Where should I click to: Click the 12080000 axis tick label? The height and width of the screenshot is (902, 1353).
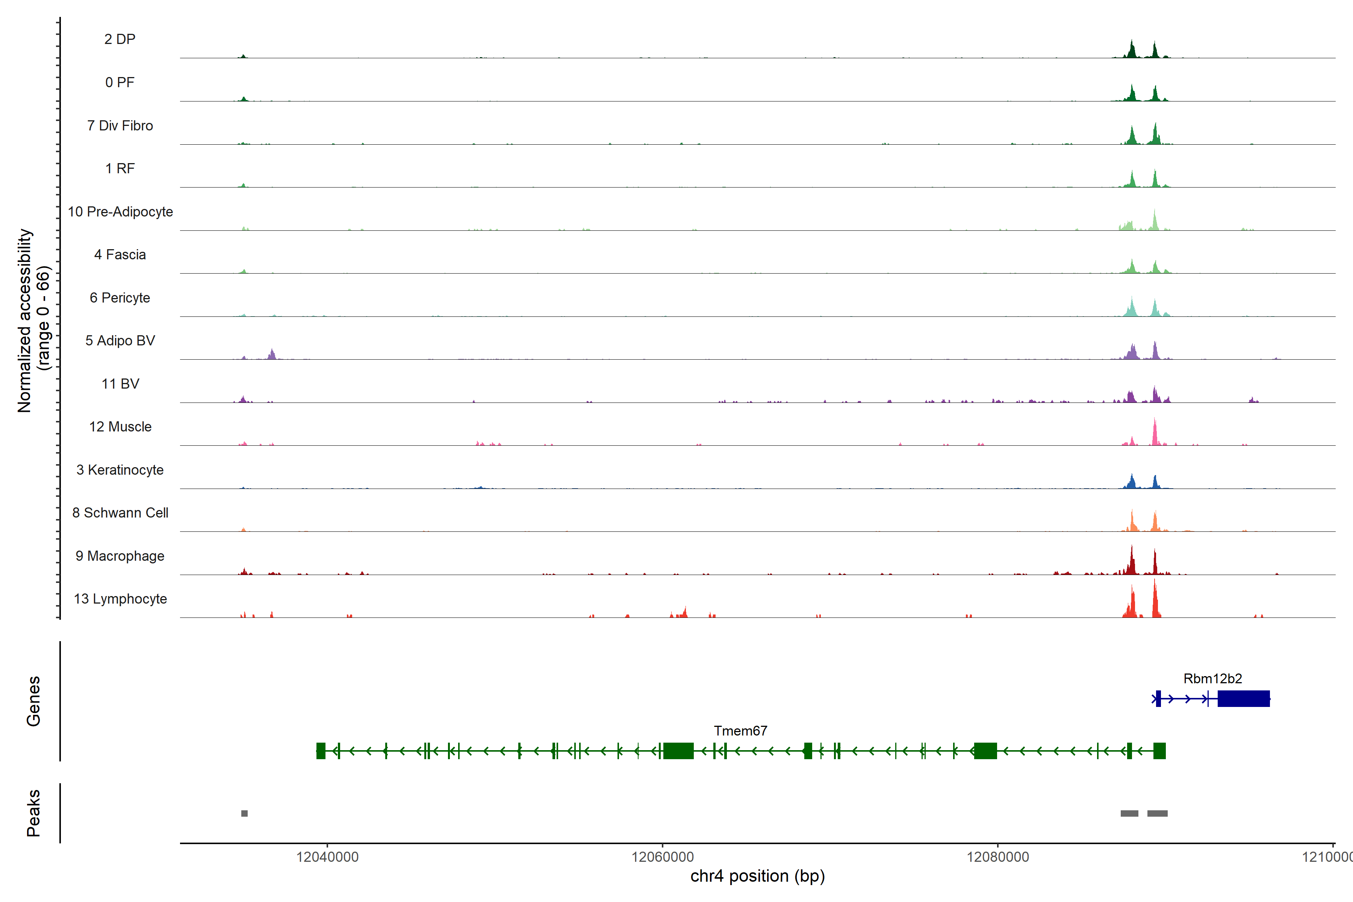[997, 857]
